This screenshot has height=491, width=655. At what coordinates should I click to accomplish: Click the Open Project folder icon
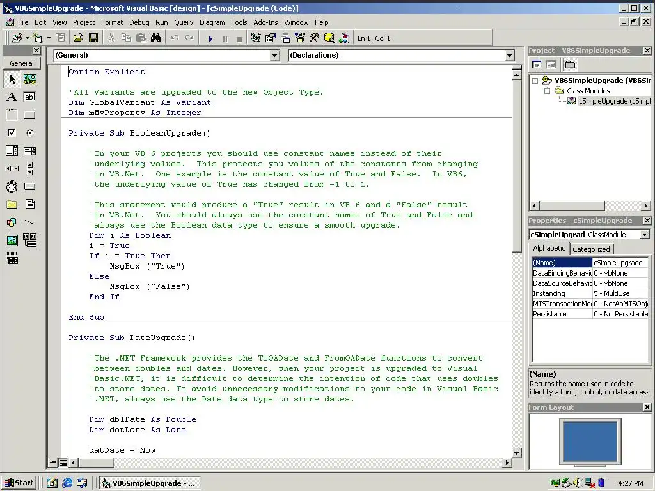[78, 38]
